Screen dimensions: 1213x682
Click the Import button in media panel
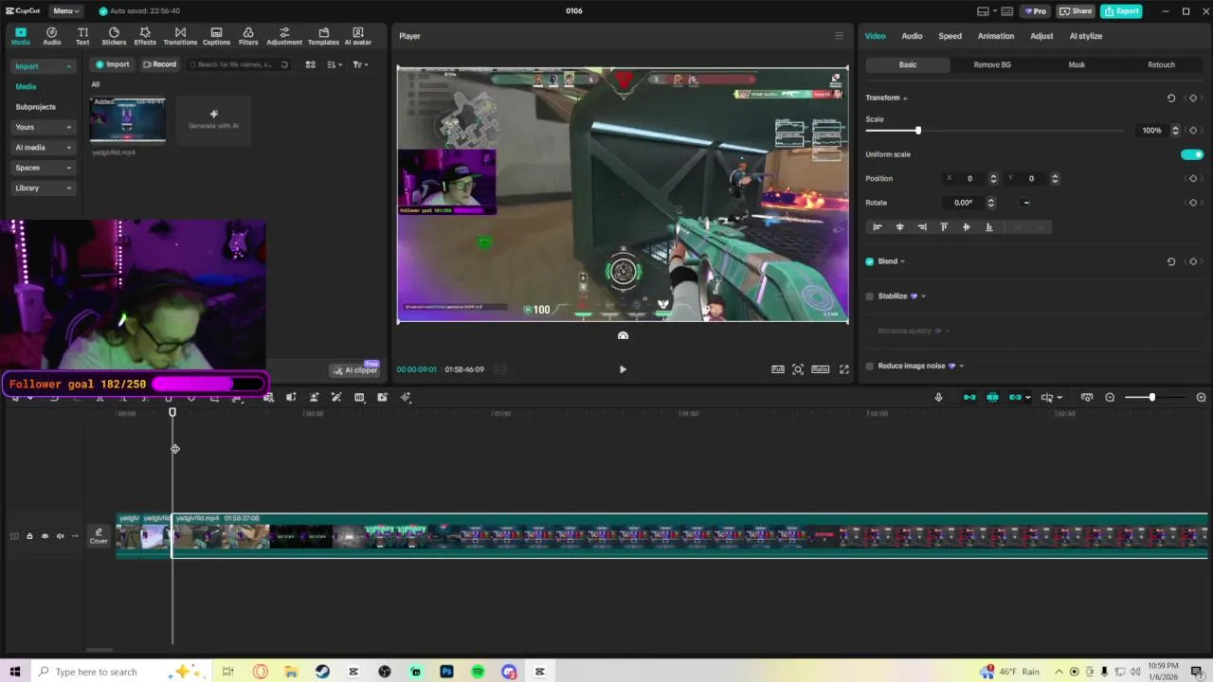point(112,64)
